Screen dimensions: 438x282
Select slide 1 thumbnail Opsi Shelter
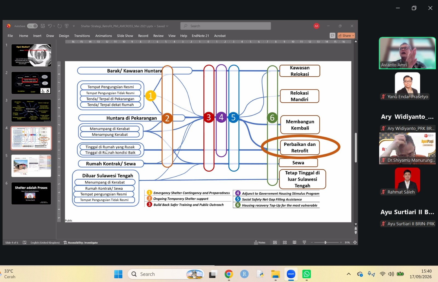click(x=31, y=55)
